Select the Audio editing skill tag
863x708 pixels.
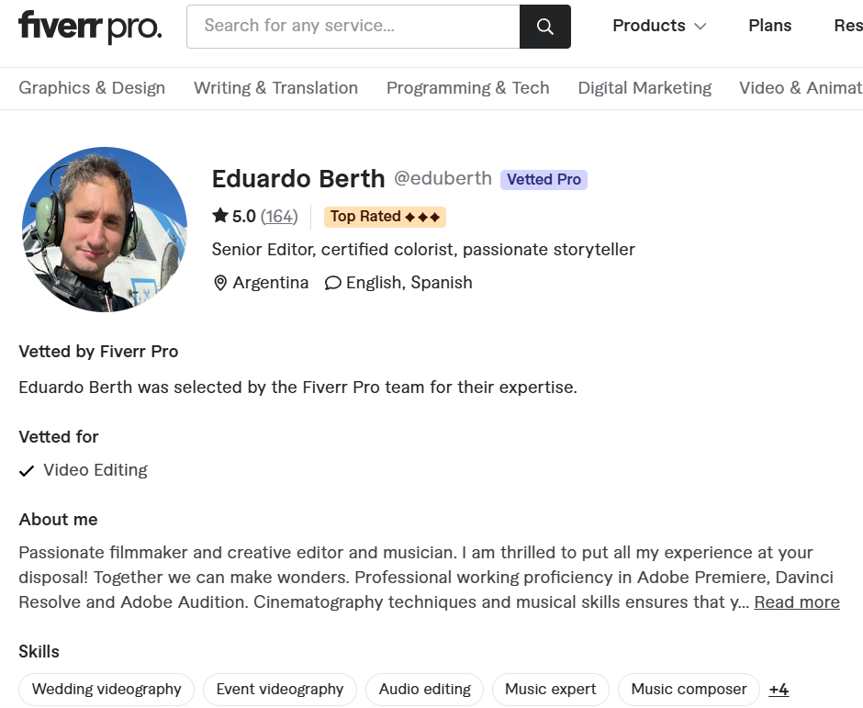click(424, 689)
